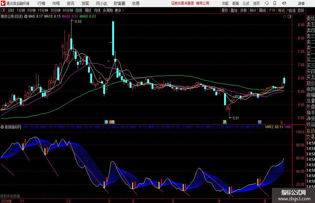The width and height of the screenshot is (315, 203).
Task: Open the F10 company info button
Action: pyautogui.click(x=272, y=10)
